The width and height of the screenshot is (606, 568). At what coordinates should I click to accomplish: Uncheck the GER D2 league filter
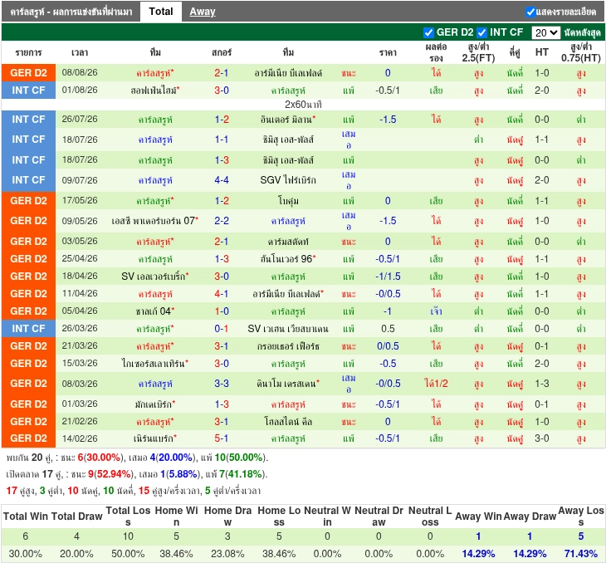point(428,32)
